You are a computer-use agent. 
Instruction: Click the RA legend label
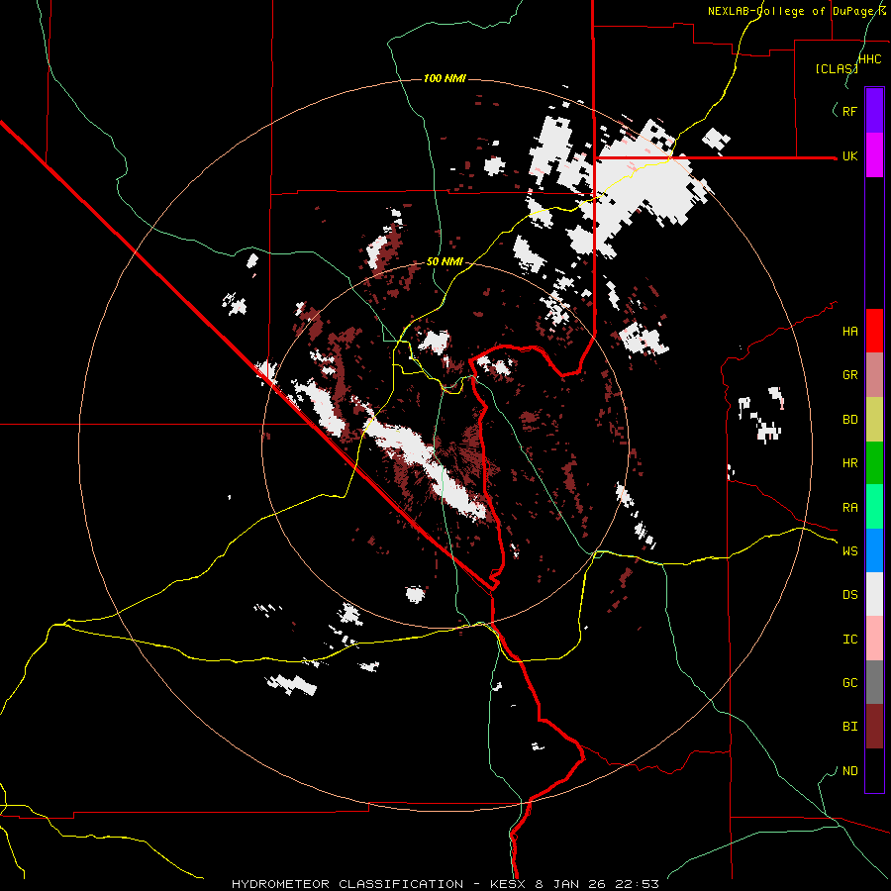849,508
